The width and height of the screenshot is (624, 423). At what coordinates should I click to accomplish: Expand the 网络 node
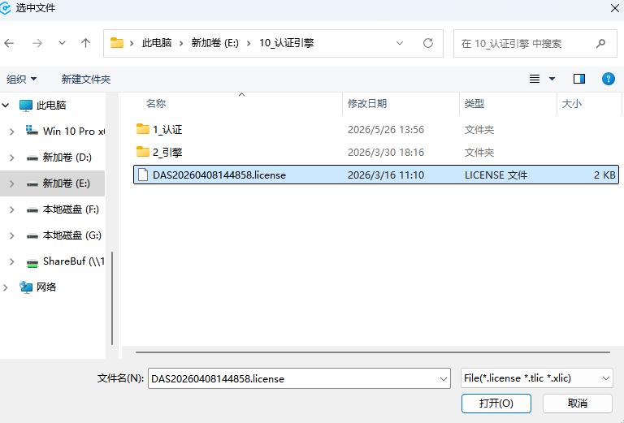6,287
